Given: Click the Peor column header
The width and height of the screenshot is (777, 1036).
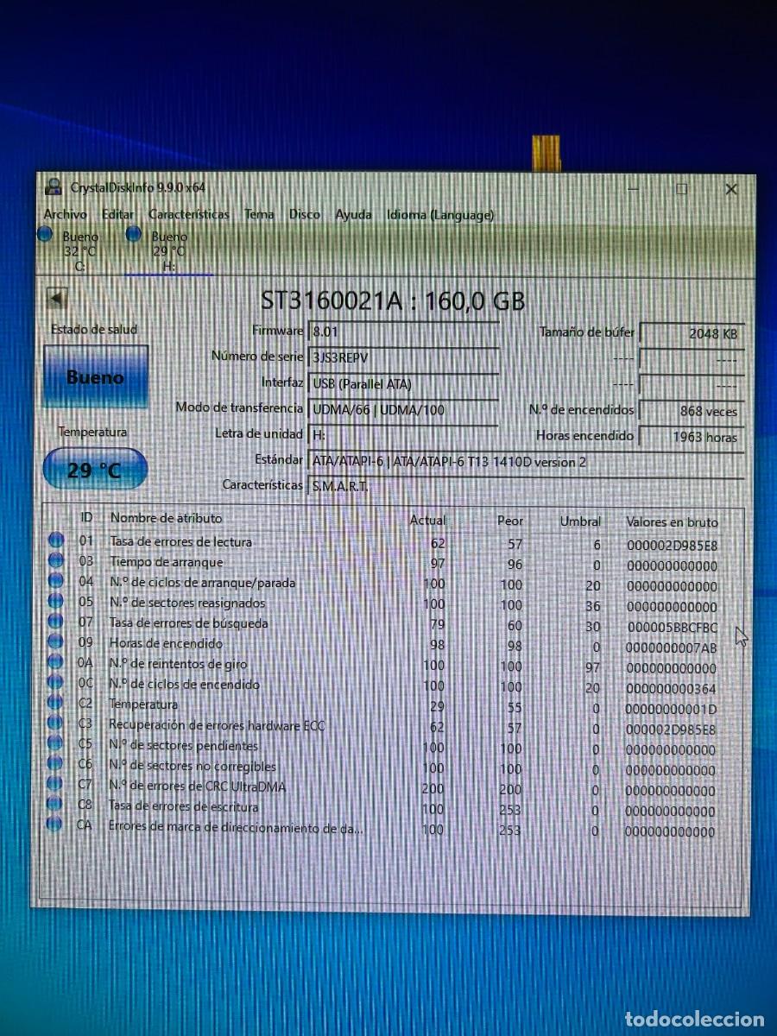Looking at the screenshot, I should click(510, 521).
